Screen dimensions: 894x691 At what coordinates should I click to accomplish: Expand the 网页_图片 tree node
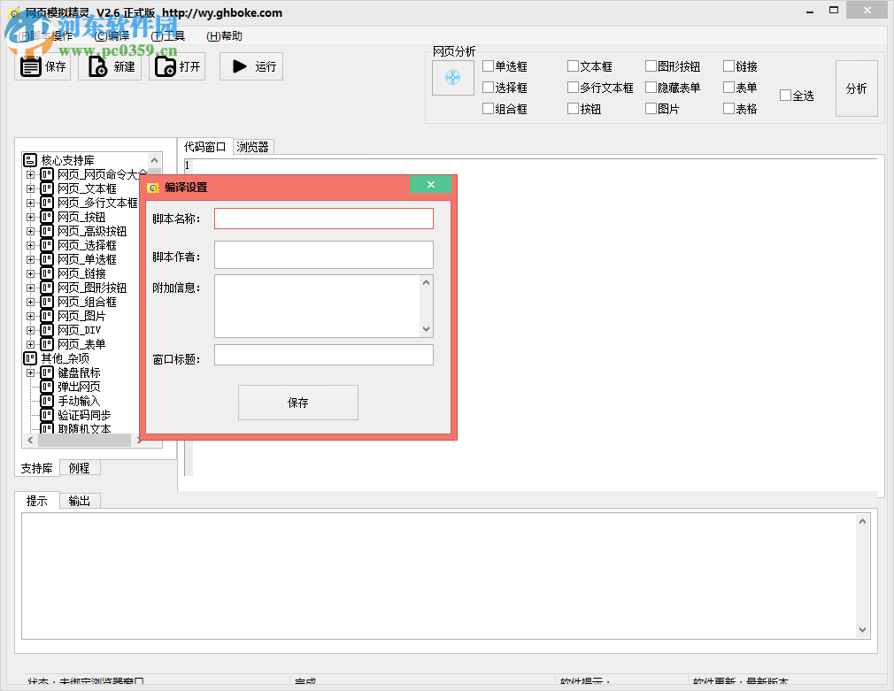(29, 315)
